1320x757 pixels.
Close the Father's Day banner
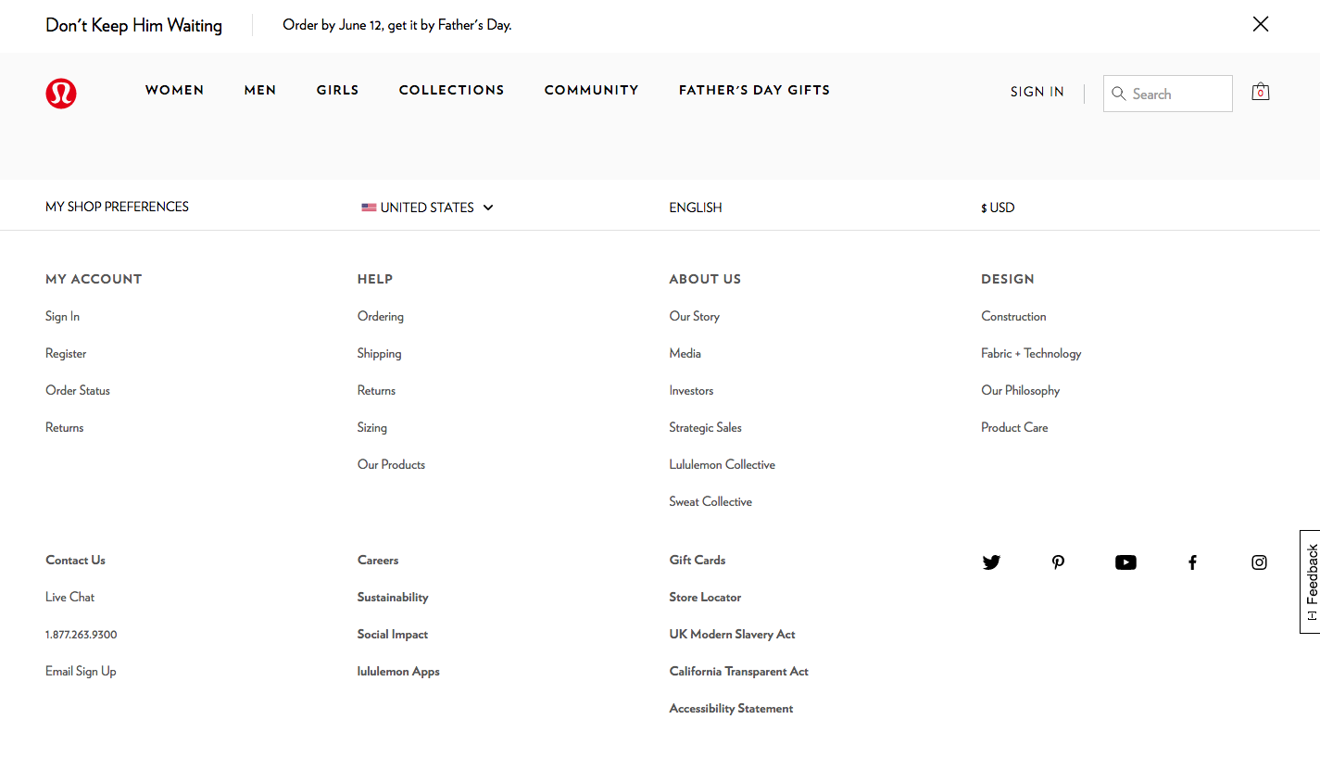tap(1260, 24)
